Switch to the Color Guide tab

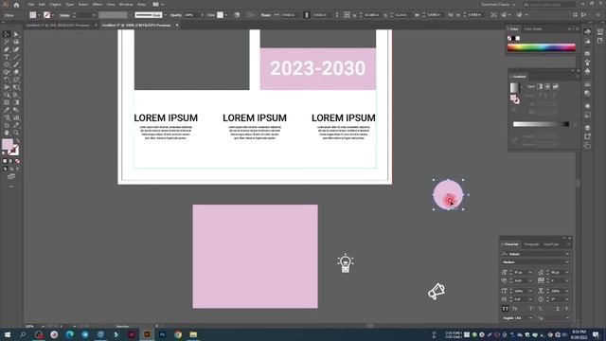[x=533, y=29]
